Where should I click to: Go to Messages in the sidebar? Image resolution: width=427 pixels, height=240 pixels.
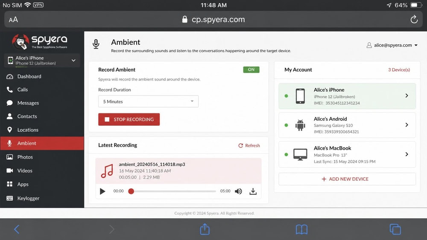point(42,103)
